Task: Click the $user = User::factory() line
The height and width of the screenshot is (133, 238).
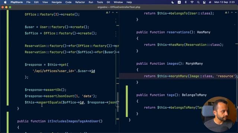Action: [57, 27]
